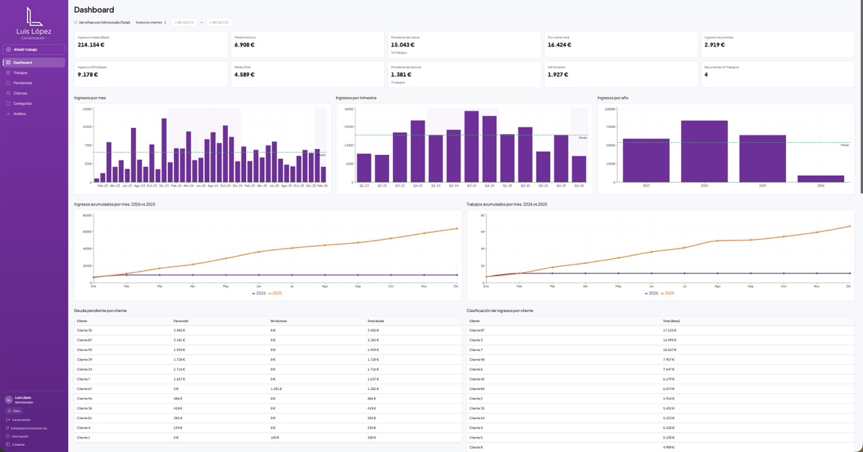The height and width of the screenshot is (452, 863).
Task: Toggle 2026 series in accumulated income legend
Action: (259, 293)
